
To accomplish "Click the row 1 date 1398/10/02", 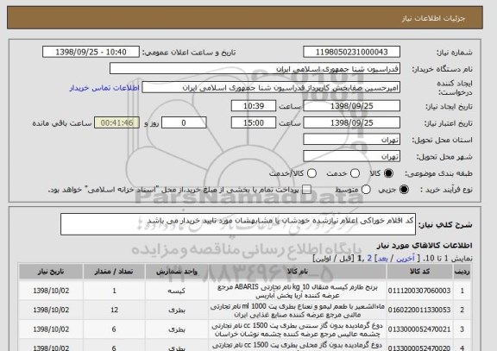I will pos(51,291).
